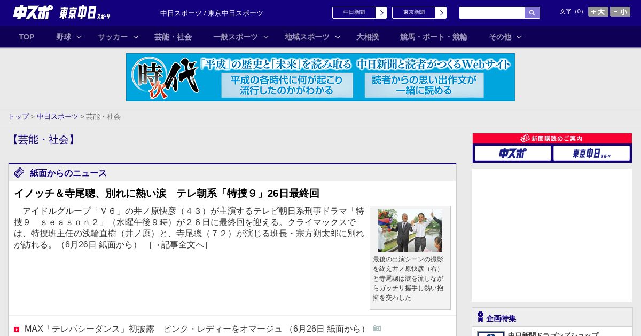Follow the 中日スポーツ breadcrumb link

pos(58,116)
